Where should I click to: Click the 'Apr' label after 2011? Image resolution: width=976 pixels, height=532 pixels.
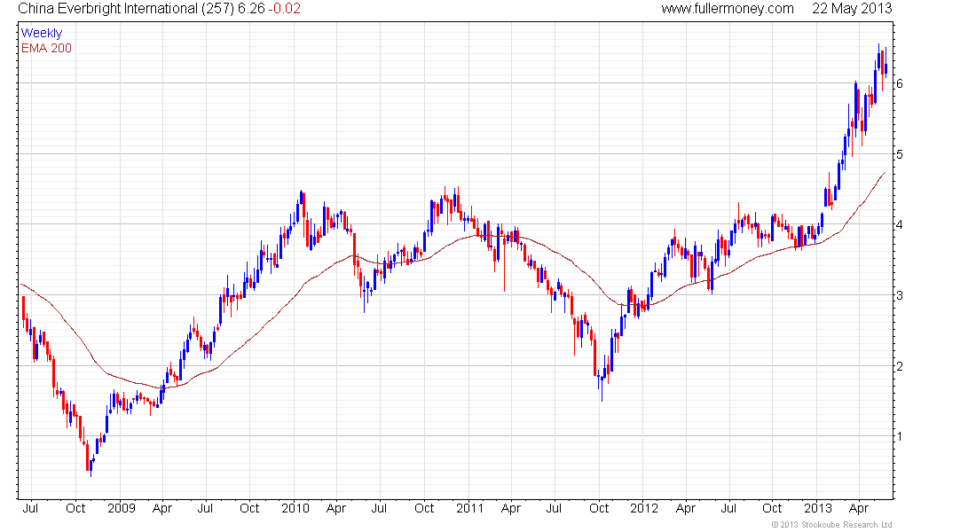pos(510,508)
